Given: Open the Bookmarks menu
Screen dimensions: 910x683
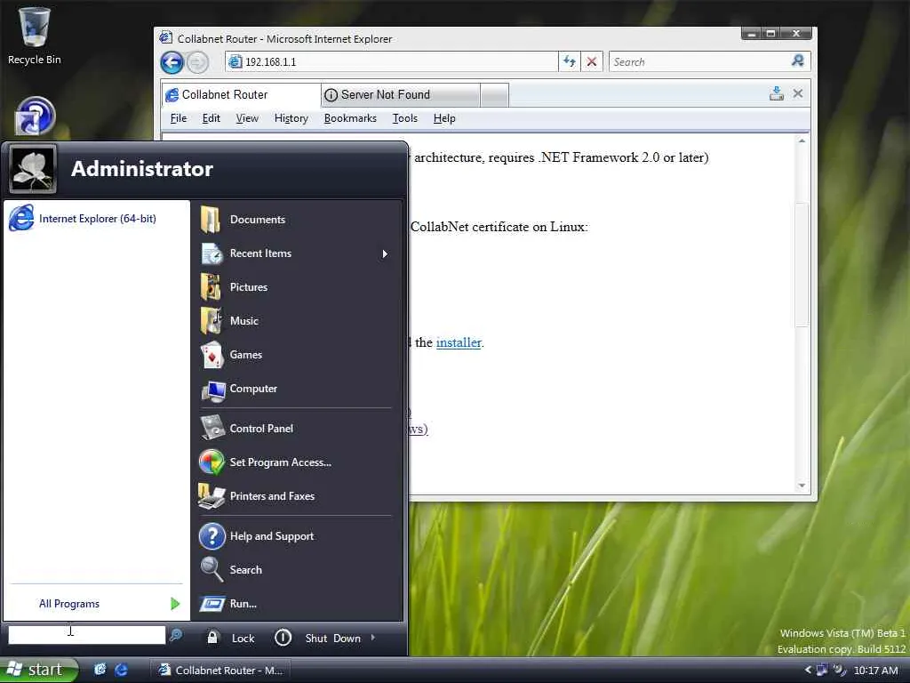Looking at the screenshot, I should coord(350,118).
